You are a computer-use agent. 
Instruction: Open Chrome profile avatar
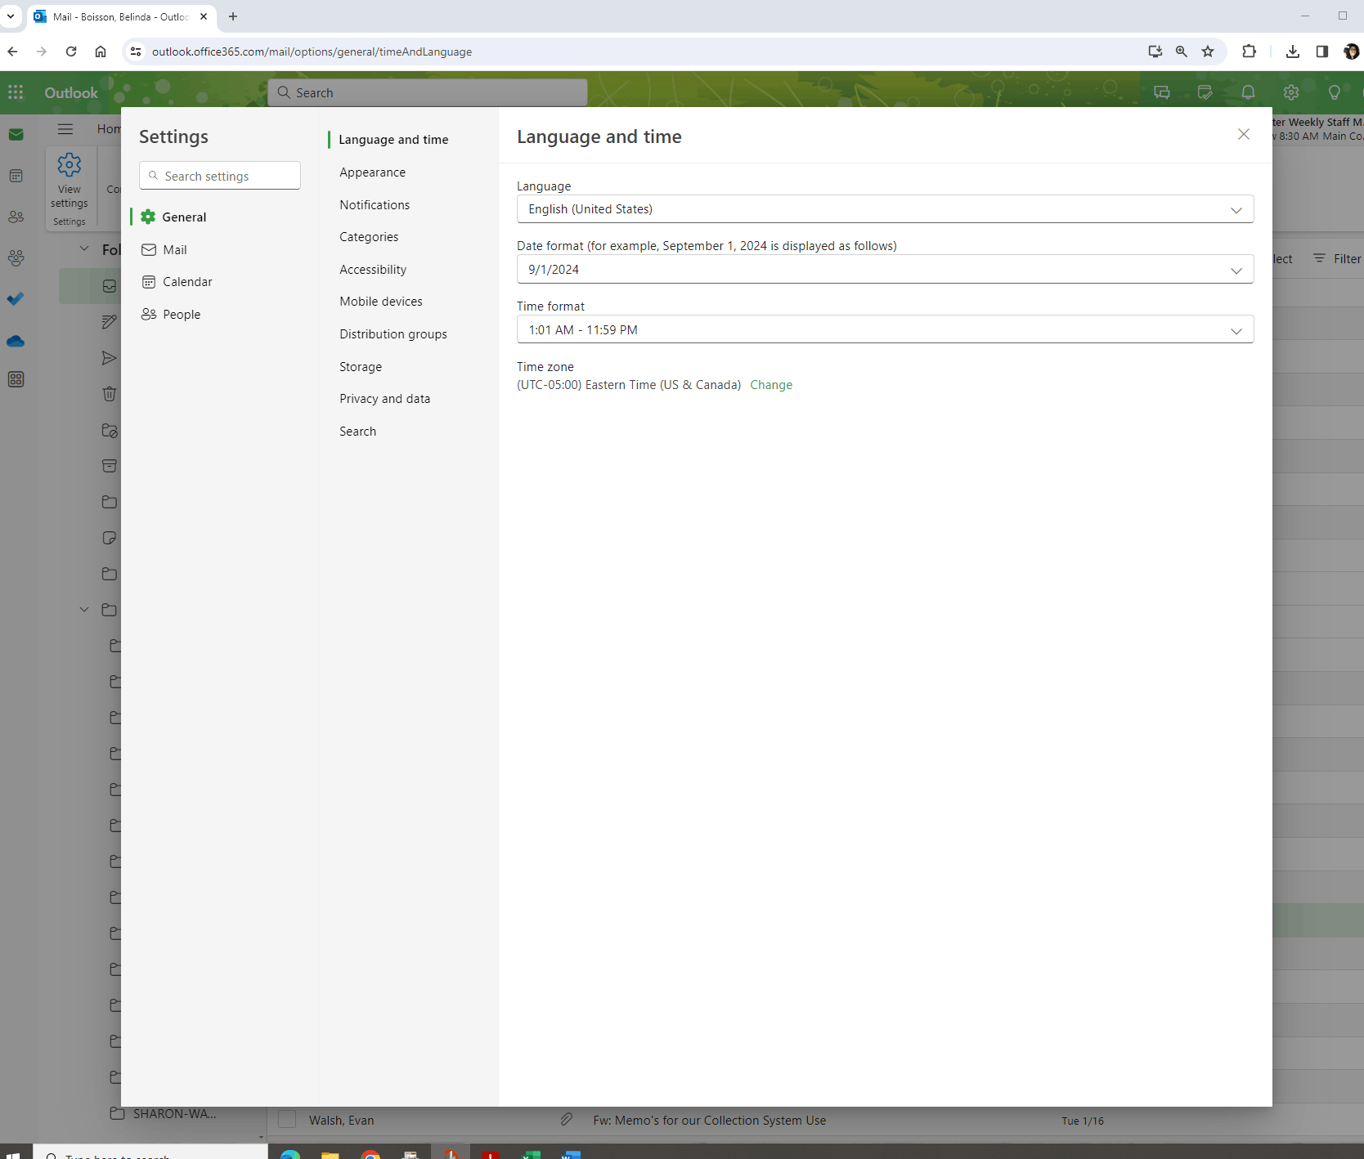coord(1352,51)
